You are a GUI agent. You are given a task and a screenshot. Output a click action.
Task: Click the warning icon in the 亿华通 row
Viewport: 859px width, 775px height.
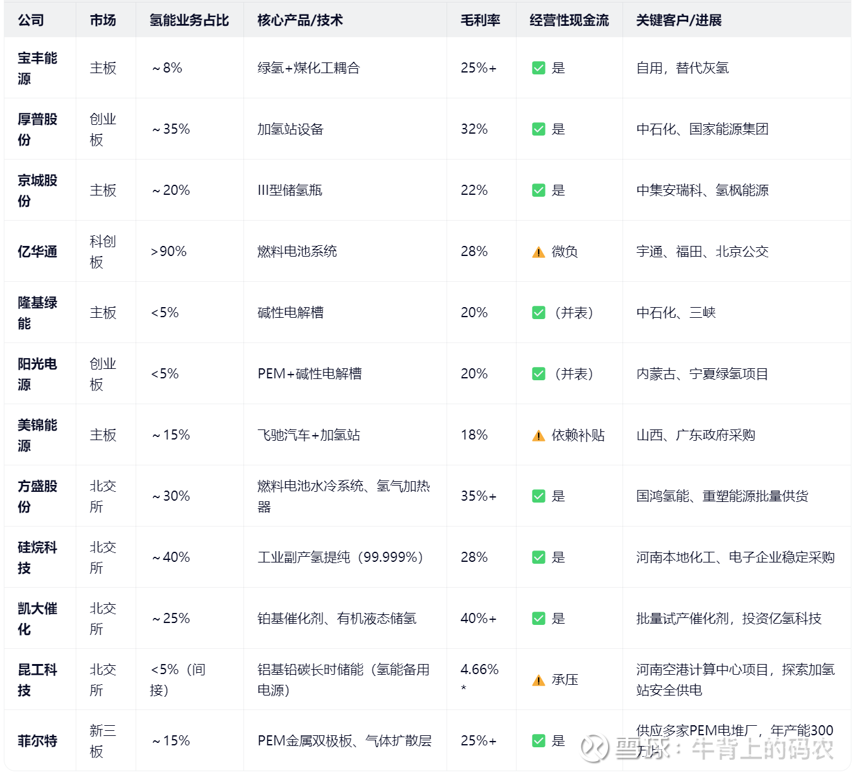[538, 252]
